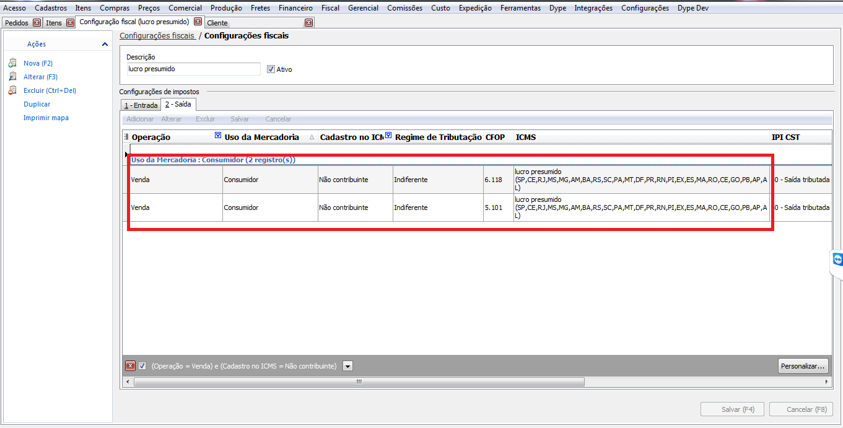Click Alterar in the grid toolbar
843x428 pixels.
(172, 119)
